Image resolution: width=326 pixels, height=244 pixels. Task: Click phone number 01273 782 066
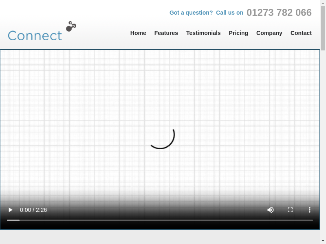[279, 13]
